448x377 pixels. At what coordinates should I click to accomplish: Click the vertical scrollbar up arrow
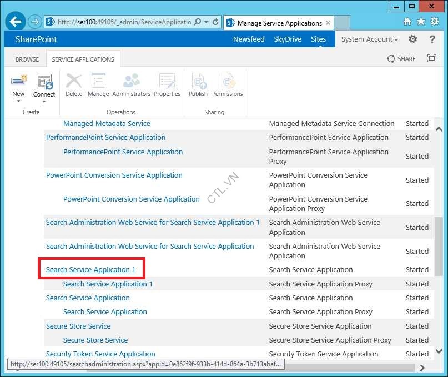[439, 129]
